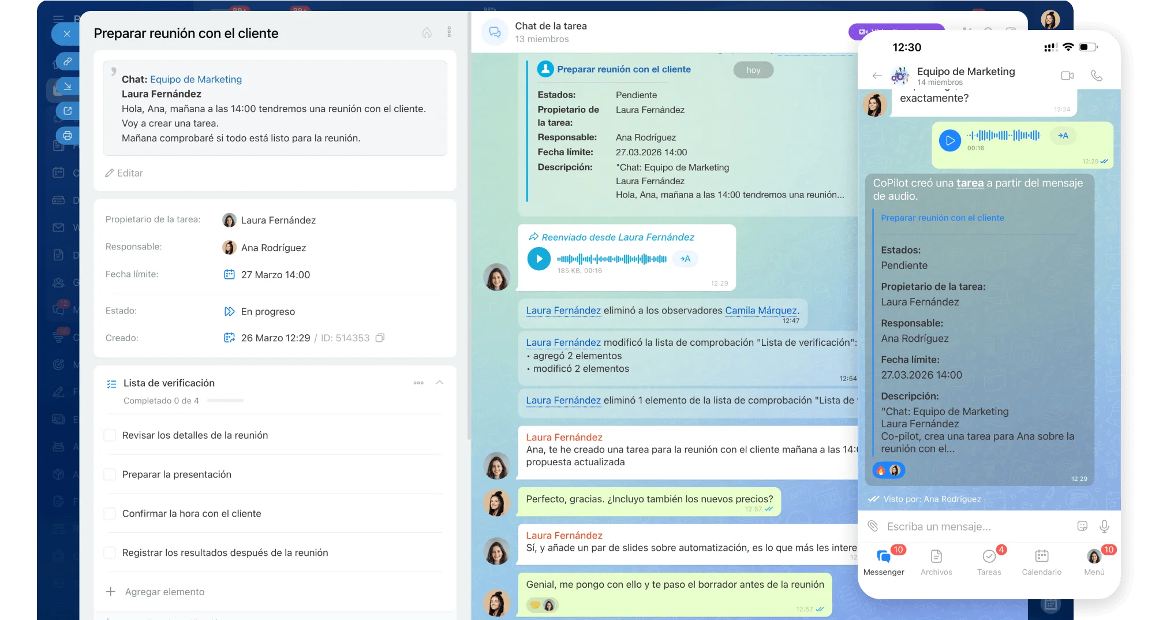Start voice call phone icon in mobile header
Viewport: 1159px width, 620px height.
coord(1097,76)
